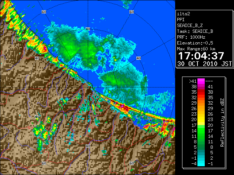This screenshot has height=175, width=234.
Task: Click the ">41" legend label
Action: click(193, 81)
